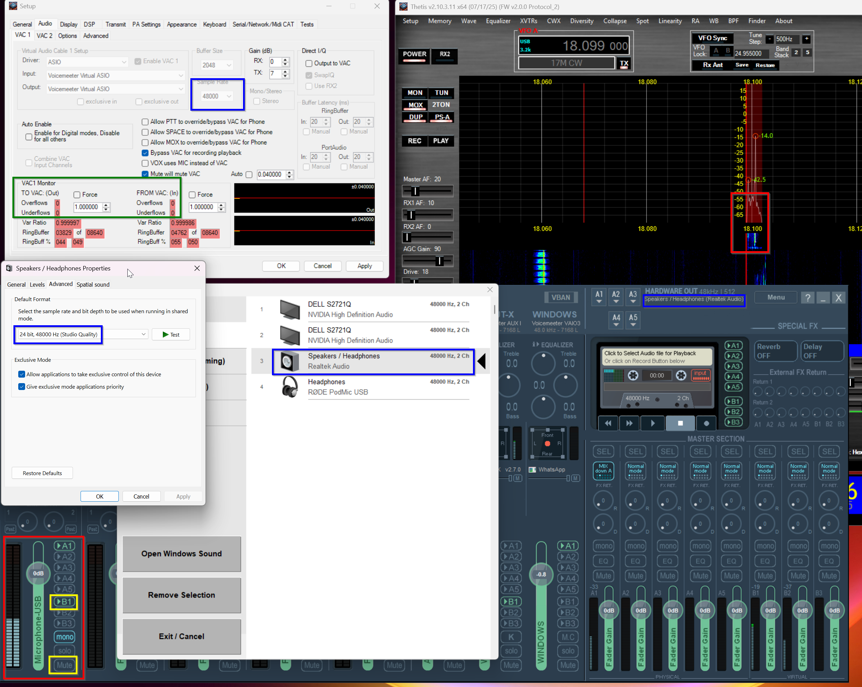Open the A2 hardware out selector
This screenshot has height=687, width=862.
point(616,297)
